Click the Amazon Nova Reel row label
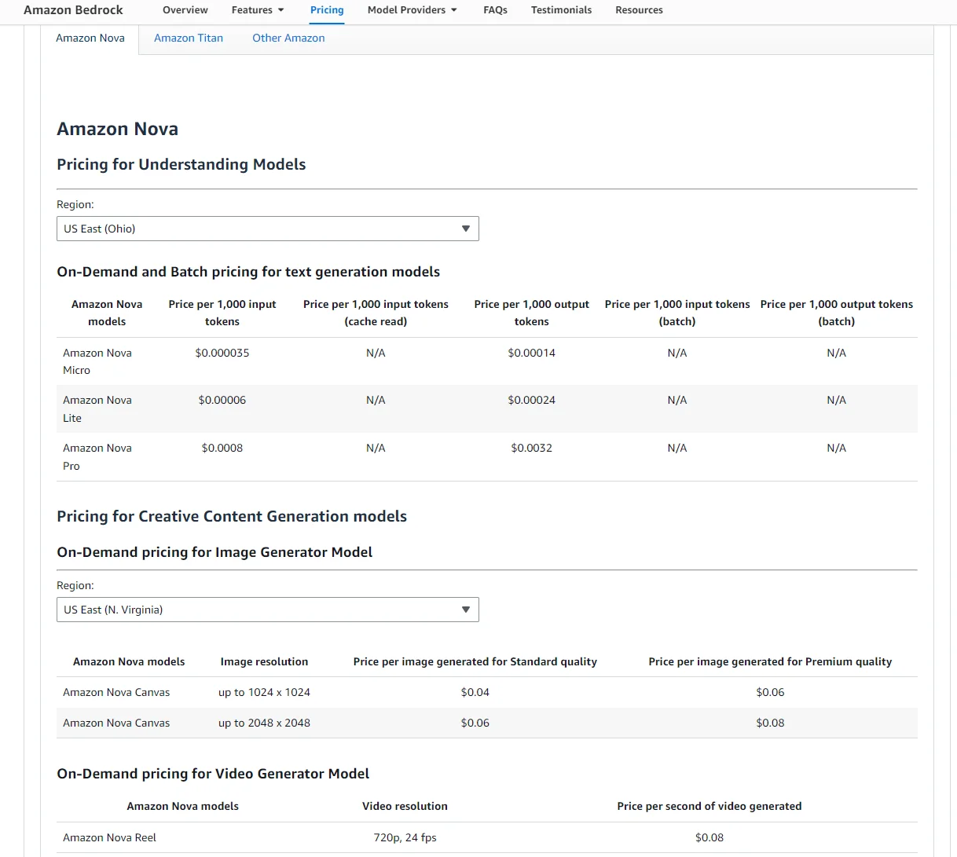 click(109, 837)
